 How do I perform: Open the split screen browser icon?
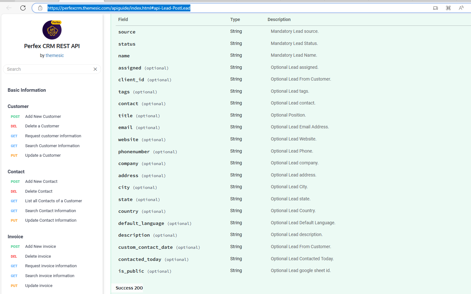[436, 8]
